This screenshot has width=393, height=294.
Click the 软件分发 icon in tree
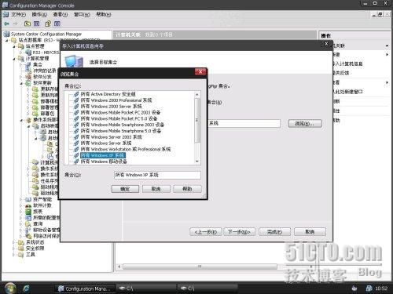click(x=28, y=77)
